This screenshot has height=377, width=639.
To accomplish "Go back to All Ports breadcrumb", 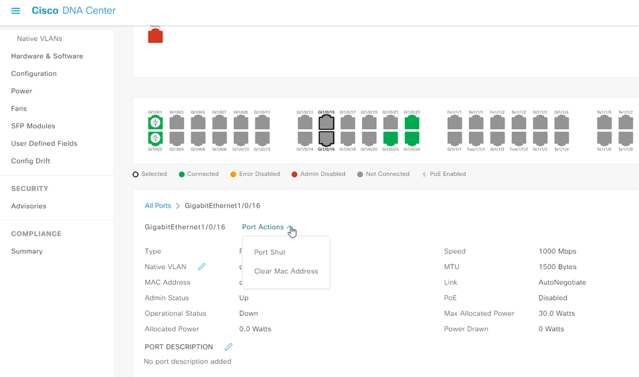I will pyautogui.click(x=158, y=206).
